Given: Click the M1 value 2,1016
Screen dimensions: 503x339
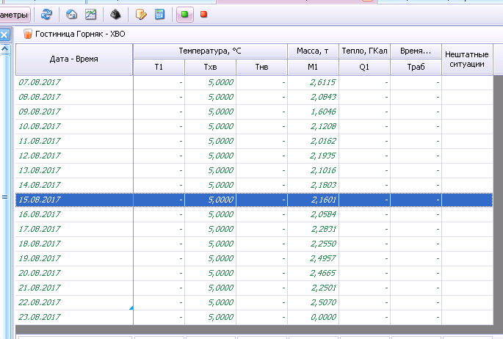Looking at the screenshot, I should tap(323, 171).
